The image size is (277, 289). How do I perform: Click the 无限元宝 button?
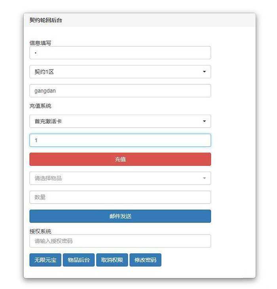45,260
